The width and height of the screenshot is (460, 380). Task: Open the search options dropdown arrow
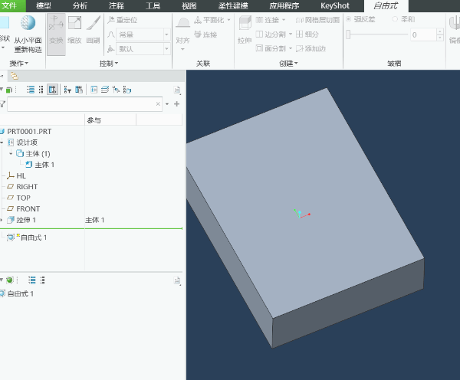167,103
